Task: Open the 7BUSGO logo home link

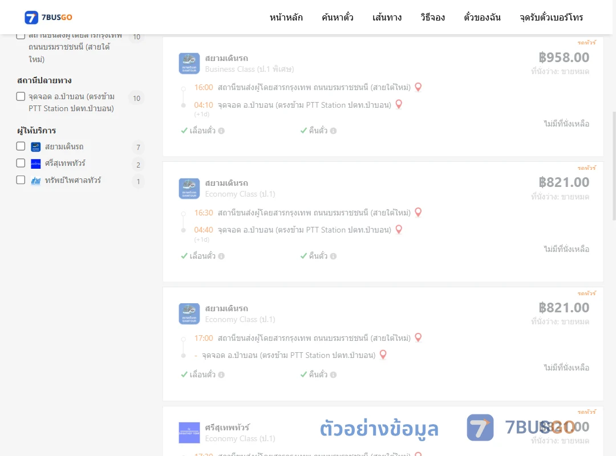Action: point(48,17)
